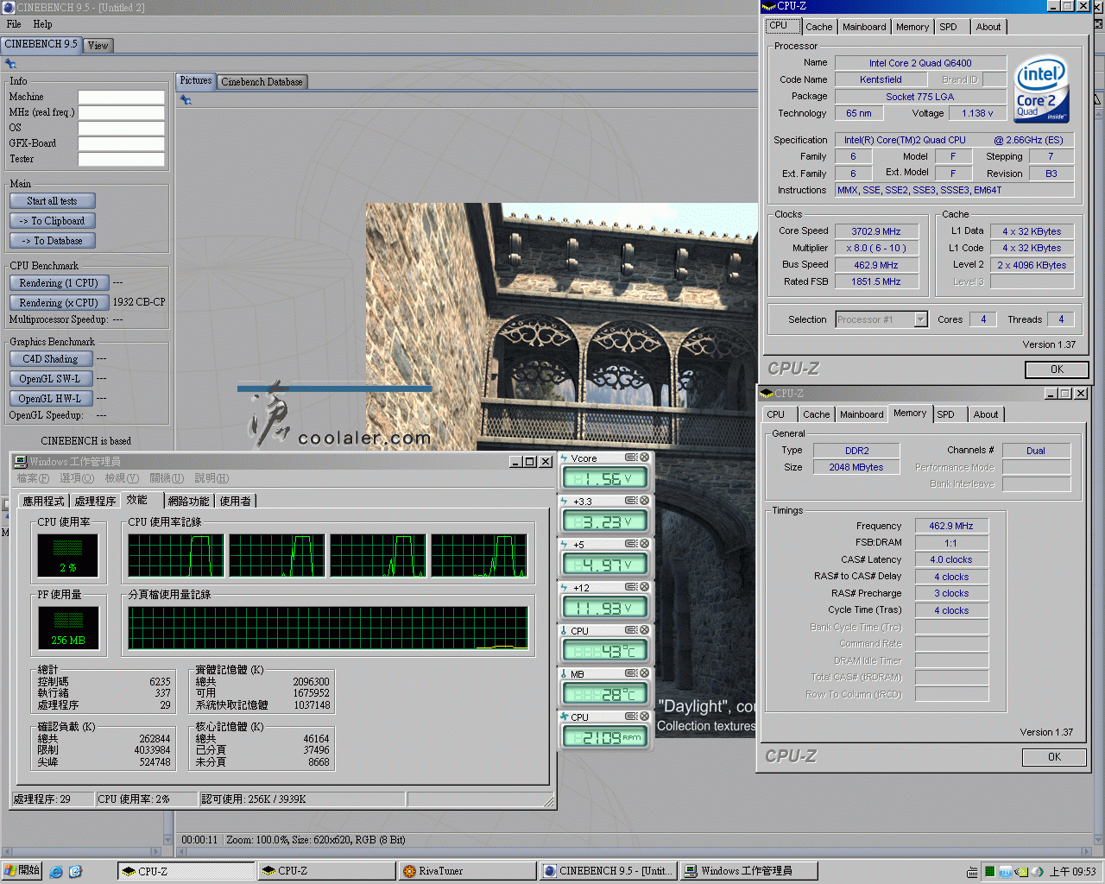Screen dimensions: 1105x884
Task: Open settings on the MB temperature widget
Action: 631,673
